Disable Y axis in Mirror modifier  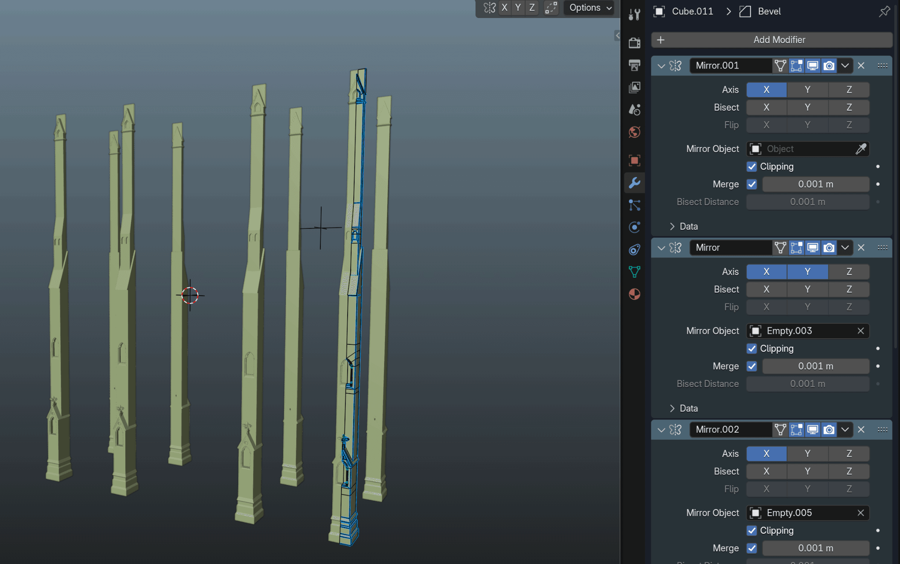(807, 271)
